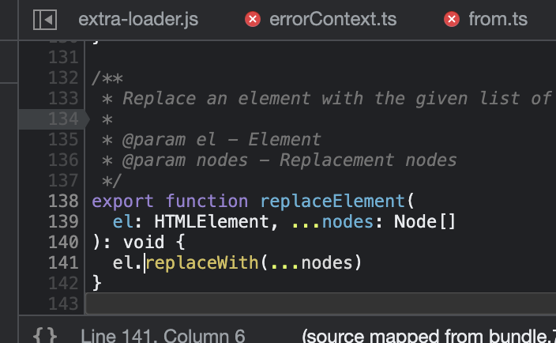This screenshot has width=556, height=343.
Task: Set breakpoint on line number 141
Action: (x=63, y=263)
